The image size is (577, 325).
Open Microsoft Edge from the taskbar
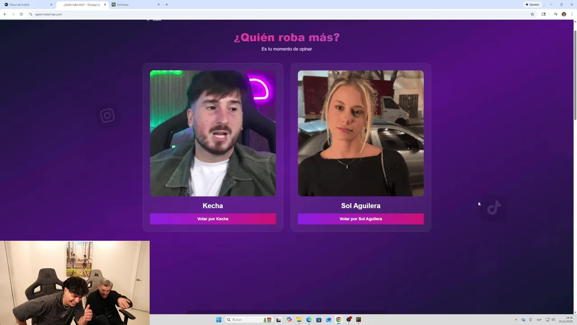[309, 320]
